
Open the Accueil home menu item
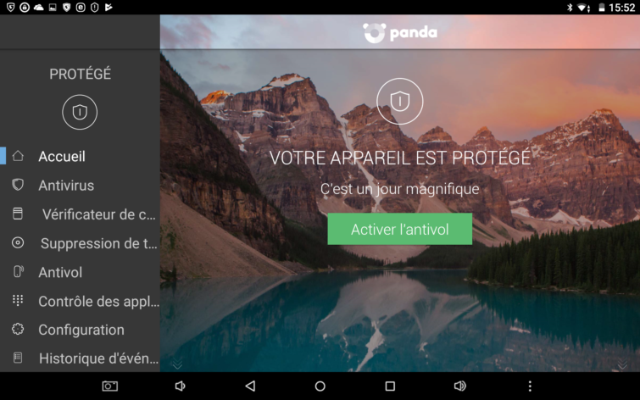point(80,156)
